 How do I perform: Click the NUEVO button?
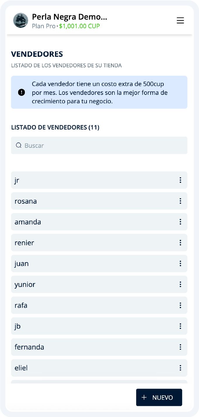(x=159, y=397)
